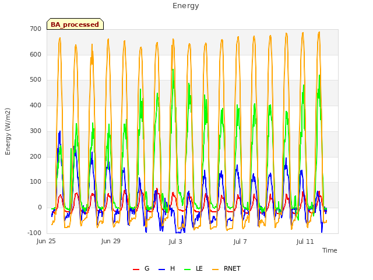Click the 700 y-axis tick label

(36, 29)
